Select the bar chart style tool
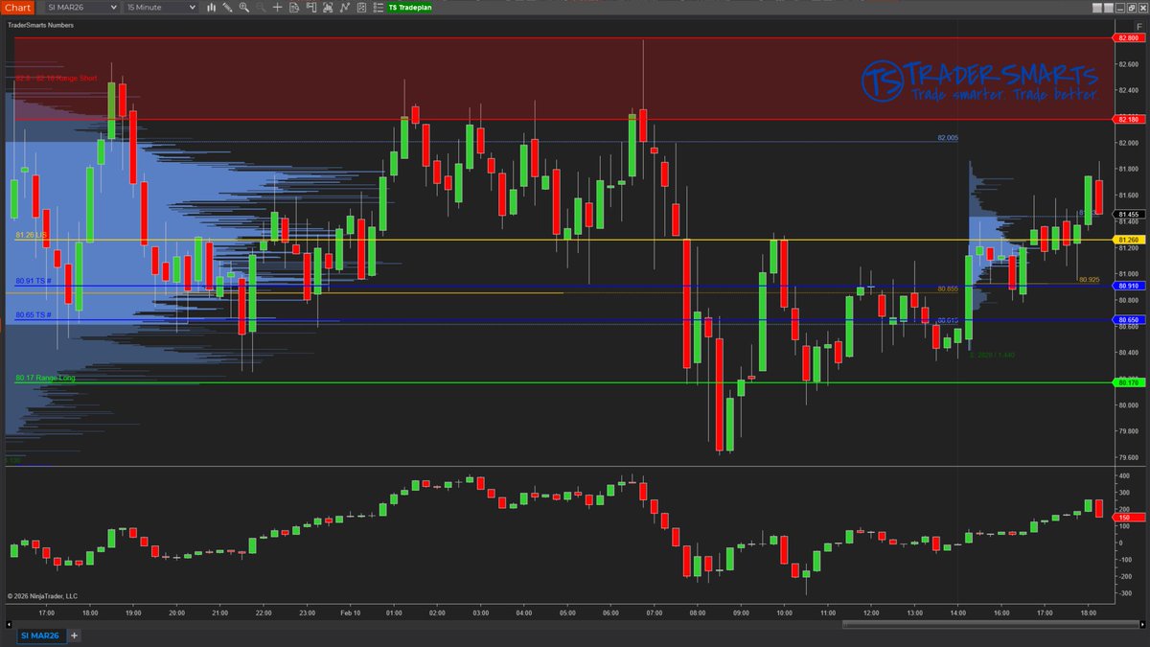This screenshot has width=1150, height=647. tap(211, 8)
